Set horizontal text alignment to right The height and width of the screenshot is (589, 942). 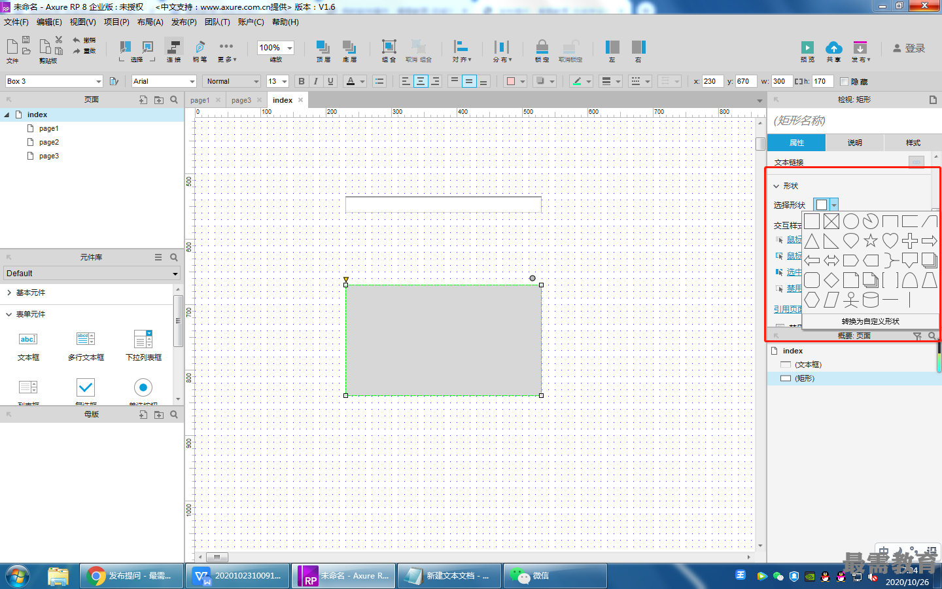(x=435, y=81)
